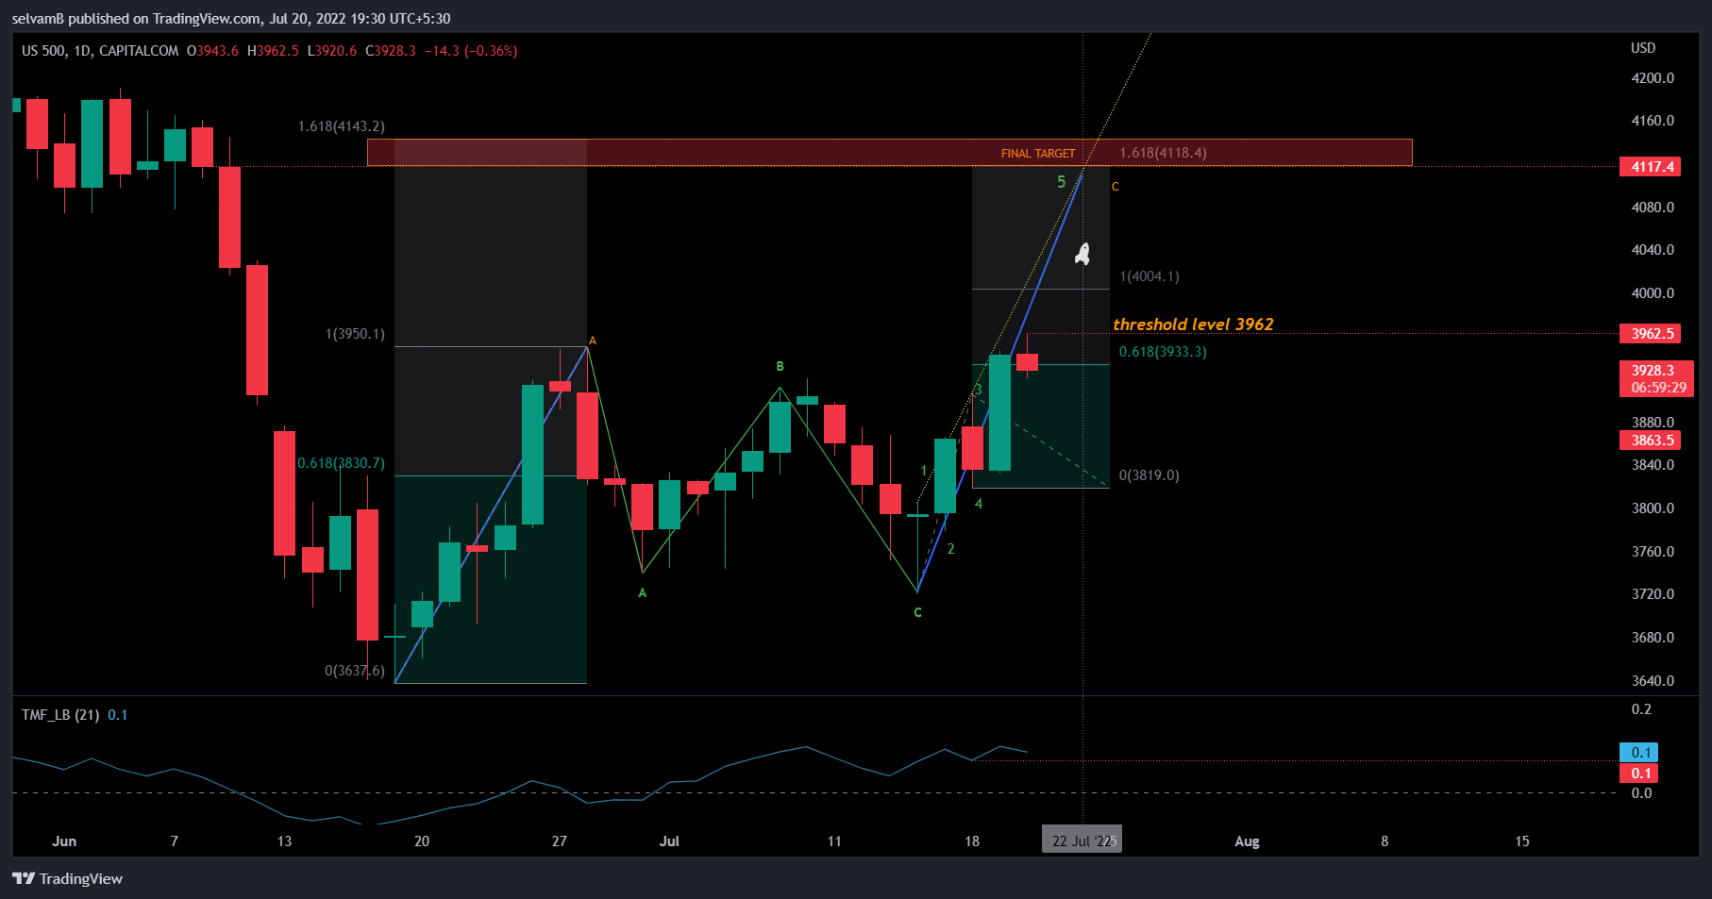Click the 0(3637.6) Fibonacci level label
This screenshot has height=899, width=1712.
click(355, 671)
